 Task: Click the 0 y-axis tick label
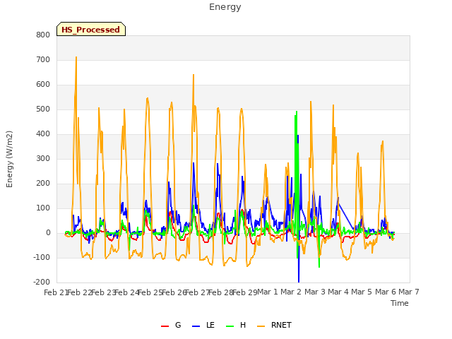(48, 233)
